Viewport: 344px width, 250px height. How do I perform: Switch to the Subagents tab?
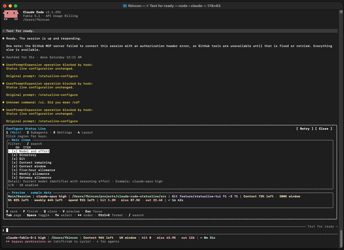[37, 132]
